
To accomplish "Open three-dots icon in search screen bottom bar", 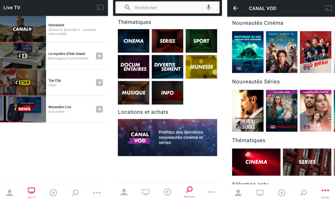I will click(211, 192).
